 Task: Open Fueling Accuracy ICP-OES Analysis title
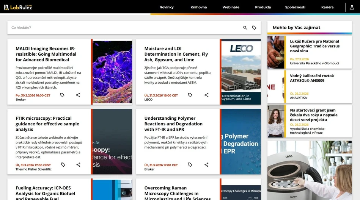click(45, 193)
